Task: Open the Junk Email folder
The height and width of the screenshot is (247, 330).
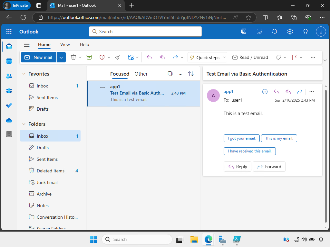Action: [50, 182]
